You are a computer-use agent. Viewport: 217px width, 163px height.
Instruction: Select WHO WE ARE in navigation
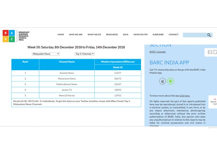pyautogui.click(x=76, y=35)
